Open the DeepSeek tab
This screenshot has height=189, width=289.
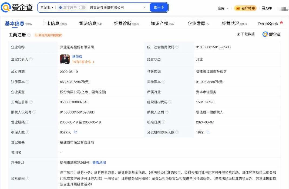click(x=270, y=23)
